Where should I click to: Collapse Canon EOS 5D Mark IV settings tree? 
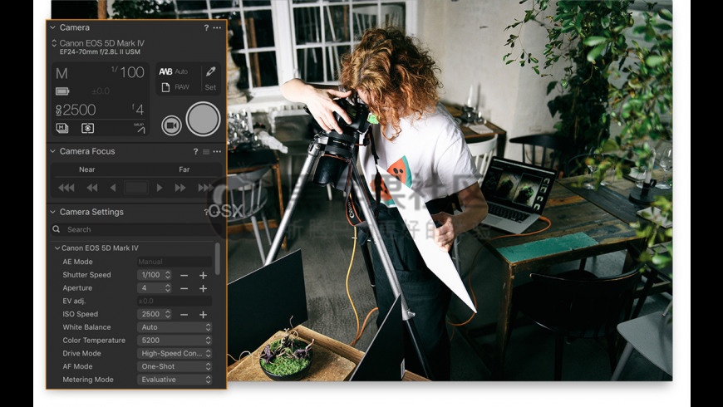tap(57, 248)
